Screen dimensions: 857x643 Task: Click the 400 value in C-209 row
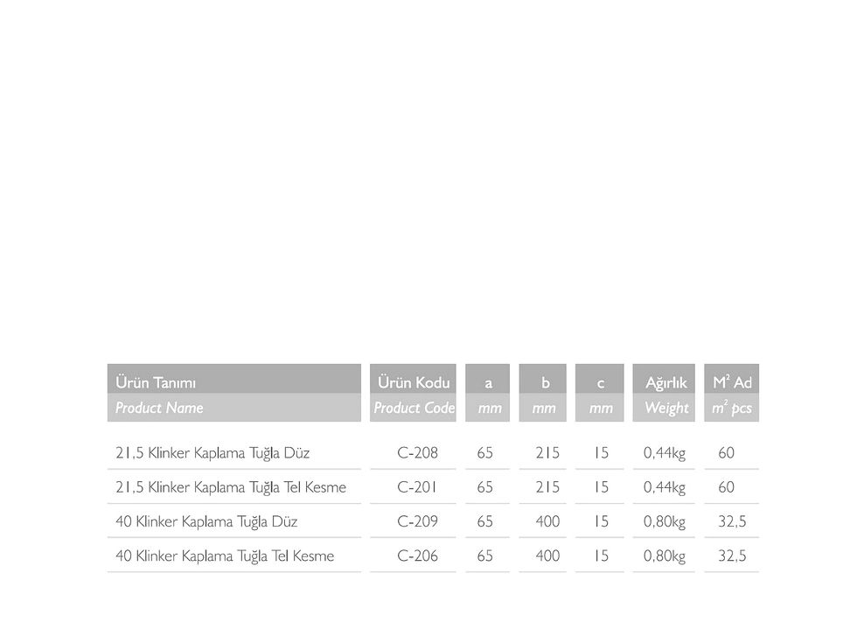(547, 521)
